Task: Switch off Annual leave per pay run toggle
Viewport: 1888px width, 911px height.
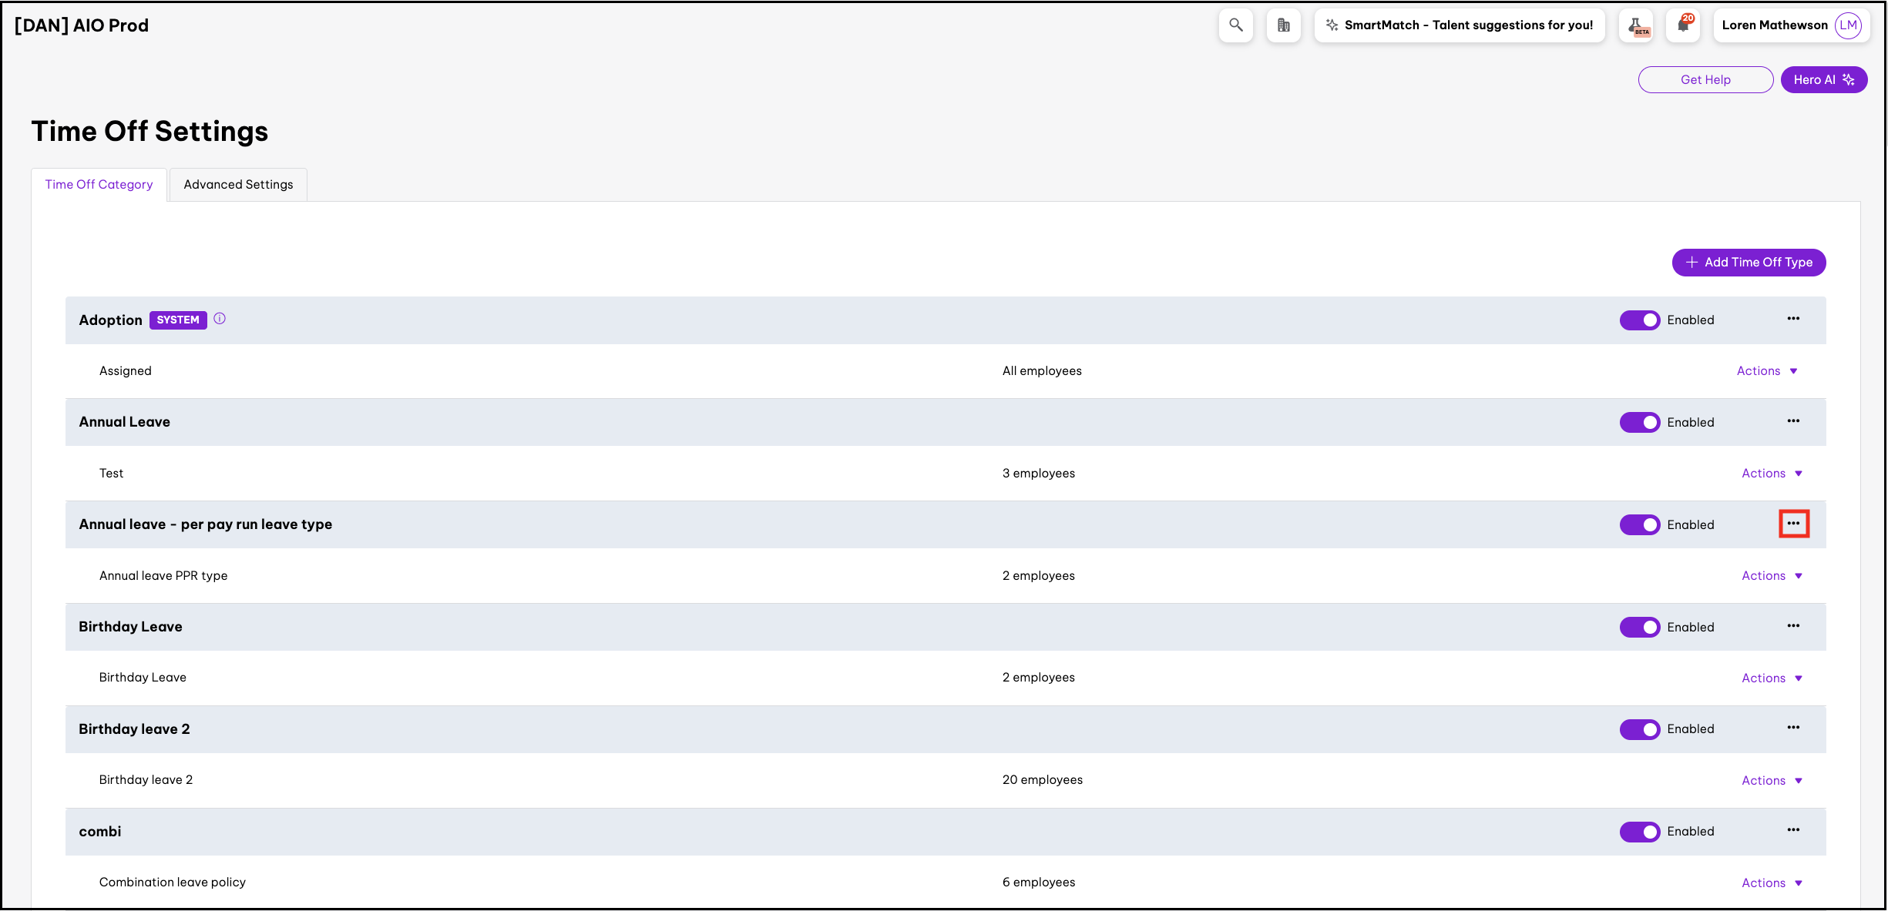Action: pos(1639,525)
